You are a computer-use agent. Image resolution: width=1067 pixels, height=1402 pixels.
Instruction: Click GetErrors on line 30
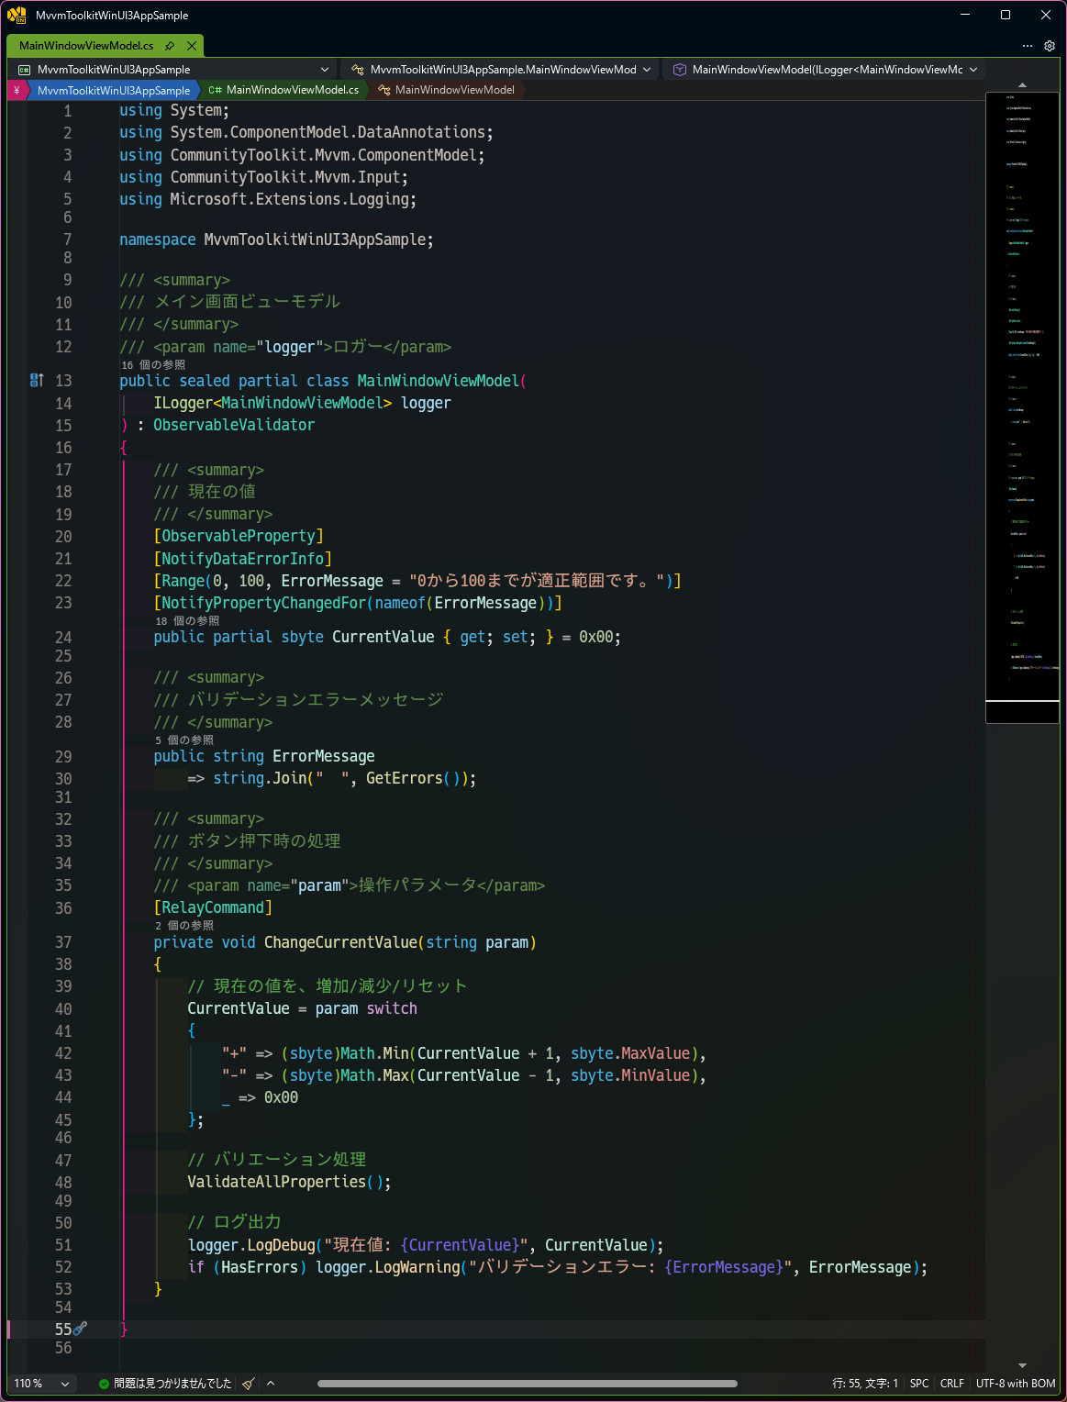[405, 778]
